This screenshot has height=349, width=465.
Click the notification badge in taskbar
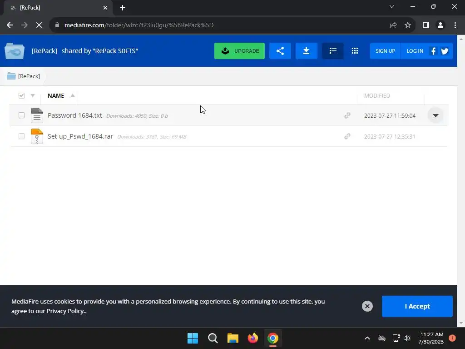(452, 338)
